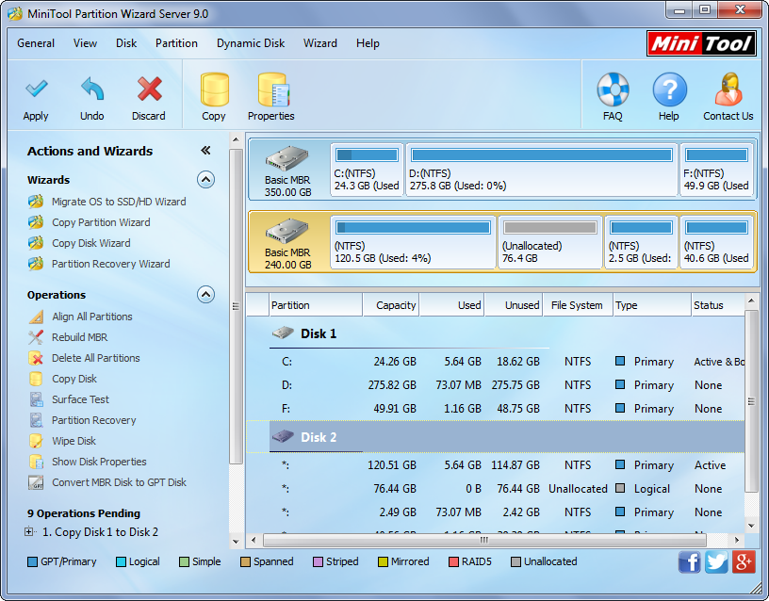Open the View menu
The height and width of the screenshot is (601, 769).
click(86, 43)
